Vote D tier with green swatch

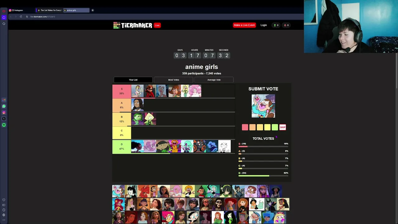click(x=275, y=127)
